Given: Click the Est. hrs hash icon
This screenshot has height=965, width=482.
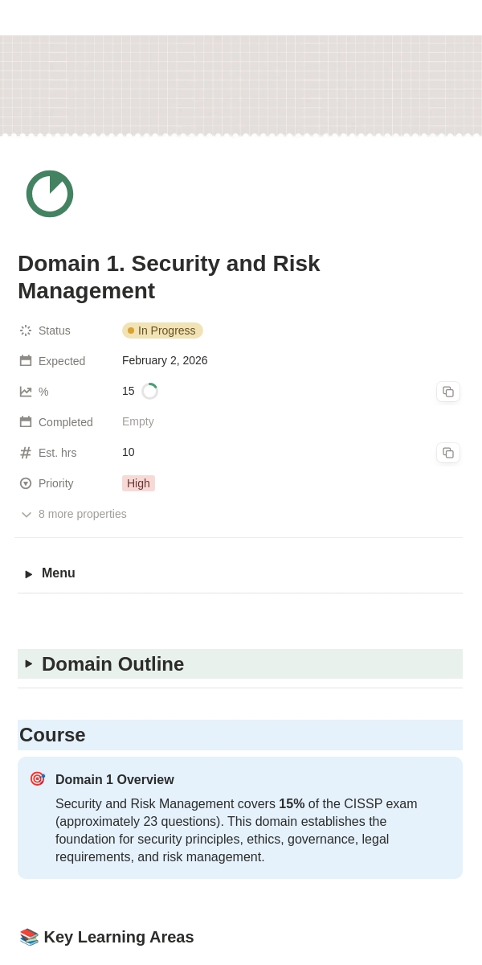Looking at the screenshot, I should (x=26, y=453).
